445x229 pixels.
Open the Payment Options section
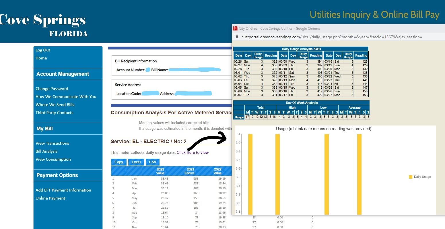click(57, 175)
